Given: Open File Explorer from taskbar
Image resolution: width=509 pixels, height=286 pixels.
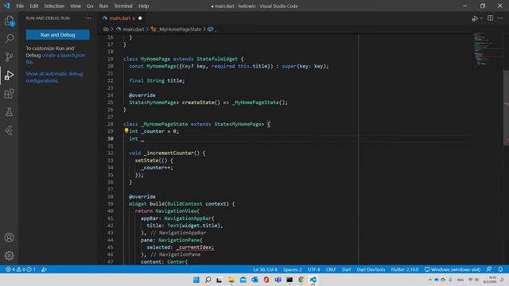Looking at the screenshot, I should [231, 280].
